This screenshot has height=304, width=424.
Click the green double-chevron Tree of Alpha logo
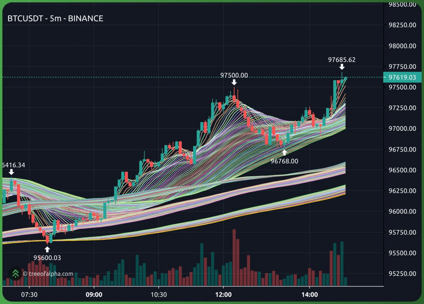click(15, 274)
